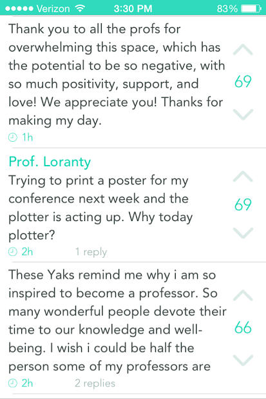Upvote the "Thank you to all the profs" yak
The height and width of the screenshot is (399, 266).
coord(243,50)
